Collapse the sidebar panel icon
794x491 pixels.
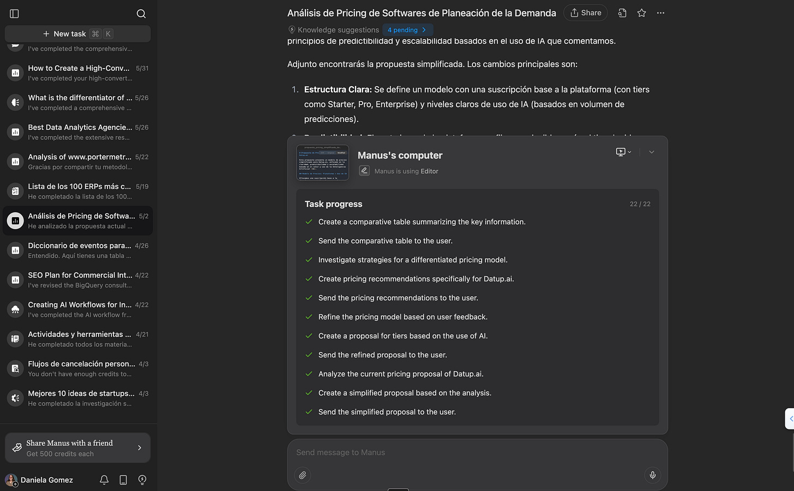point(15,14)
